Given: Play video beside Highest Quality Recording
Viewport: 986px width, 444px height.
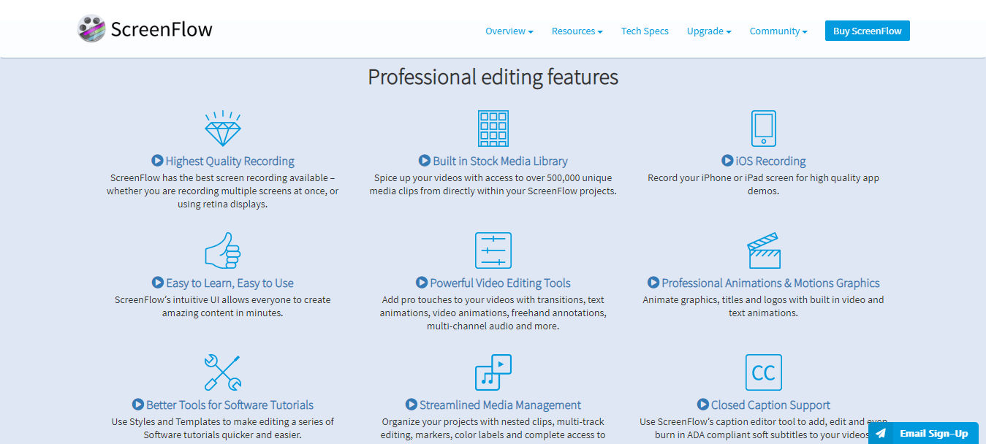Looking at the screenshot, I should (157, 161).
